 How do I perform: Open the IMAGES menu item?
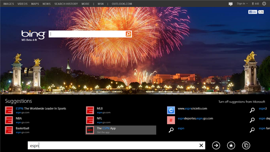(9, 4)
